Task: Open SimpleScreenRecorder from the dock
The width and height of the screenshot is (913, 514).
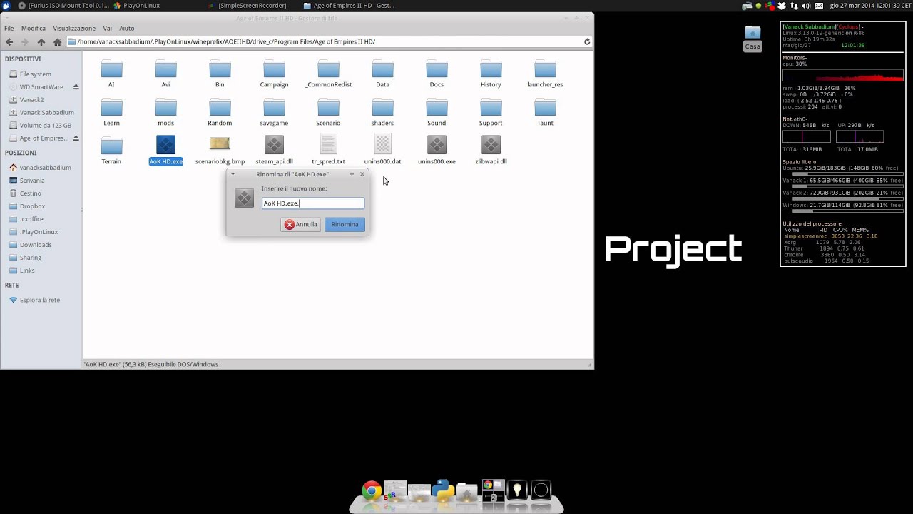Action: pos(394,491)
